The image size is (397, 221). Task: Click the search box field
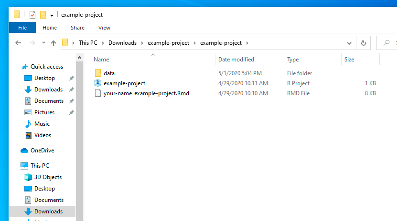(x=390, y=43)
